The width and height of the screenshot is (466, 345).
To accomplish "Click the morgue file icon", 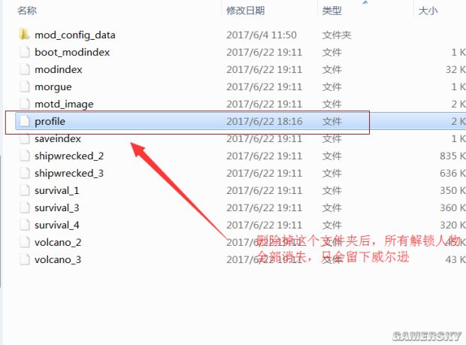I will coord(24,86).
